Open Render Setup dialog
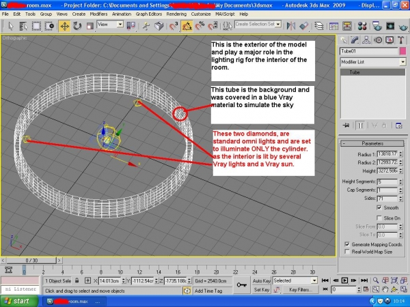Screen dimensions: 410x307 click(x=377, y=26)
